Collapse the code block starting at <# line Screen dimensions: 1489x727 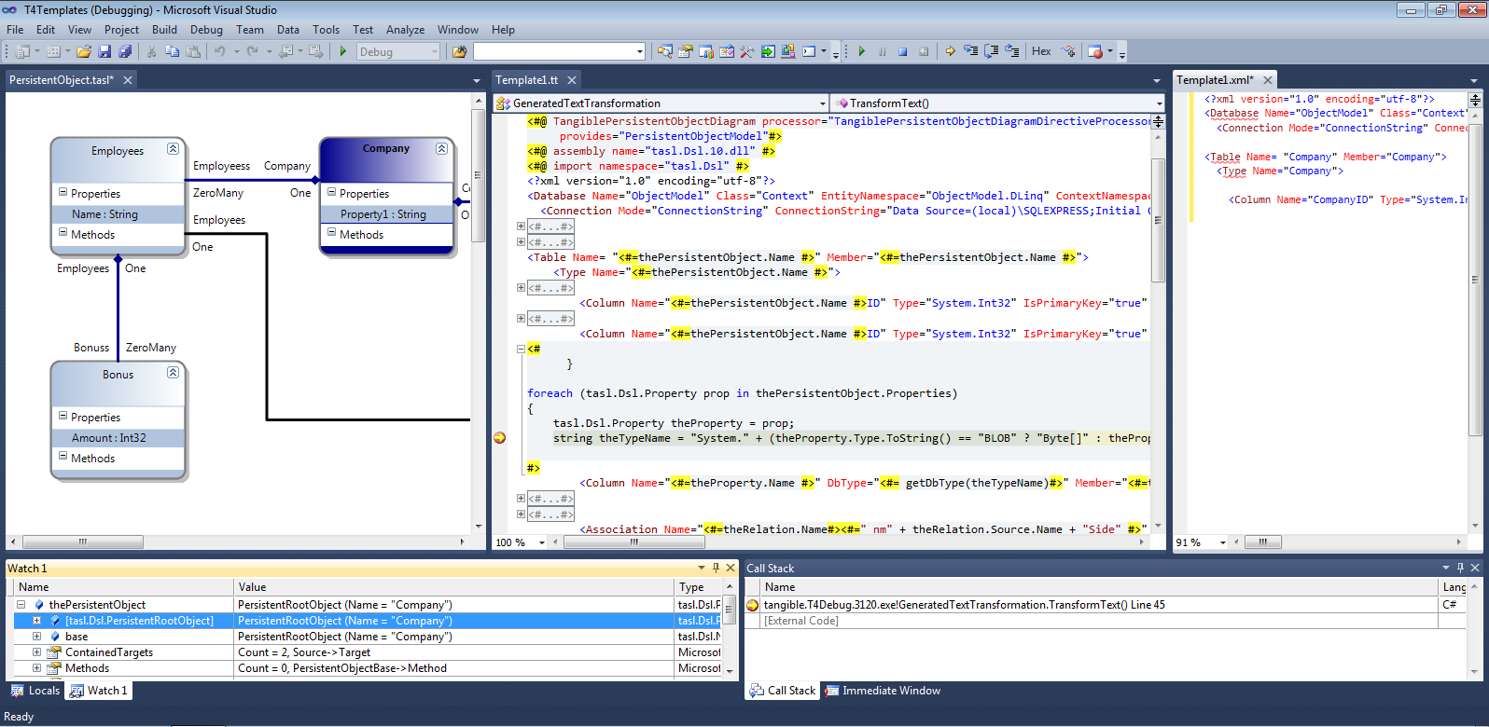click(521, 349)
